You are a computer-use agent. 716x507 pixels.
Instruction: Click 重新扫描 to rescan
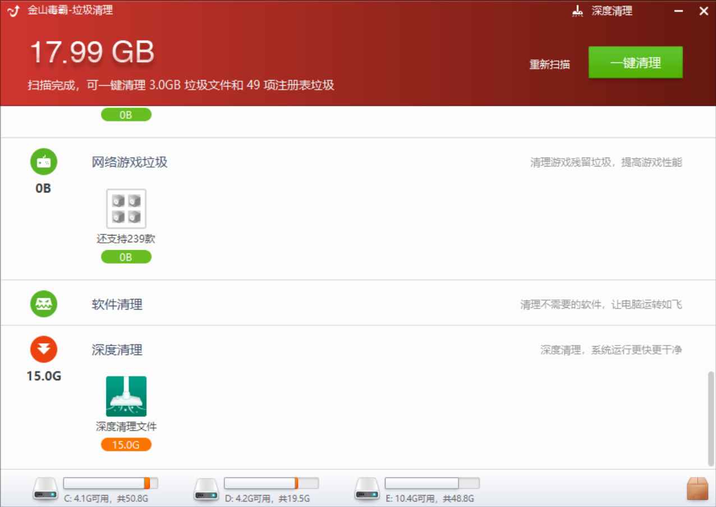click(549, 64)
